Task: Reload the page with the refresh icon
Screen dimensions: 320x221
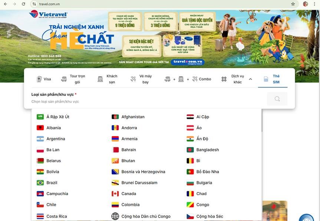Action: click(23, 4)
